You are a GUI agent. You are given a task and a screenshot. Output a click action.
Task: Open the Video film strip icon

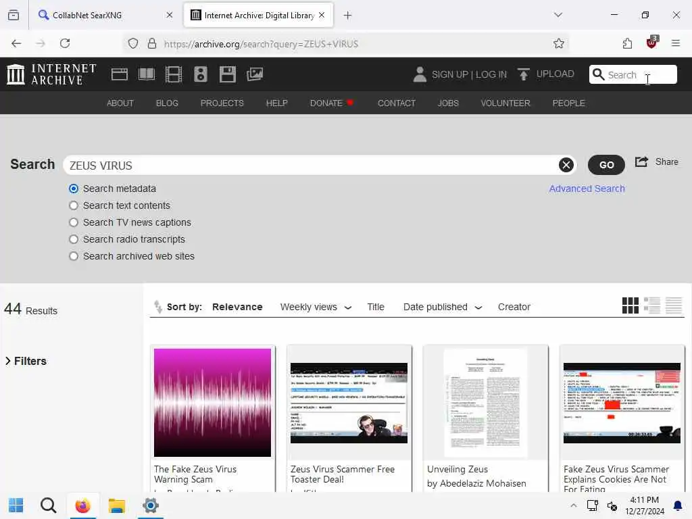[x=174, y=74]
